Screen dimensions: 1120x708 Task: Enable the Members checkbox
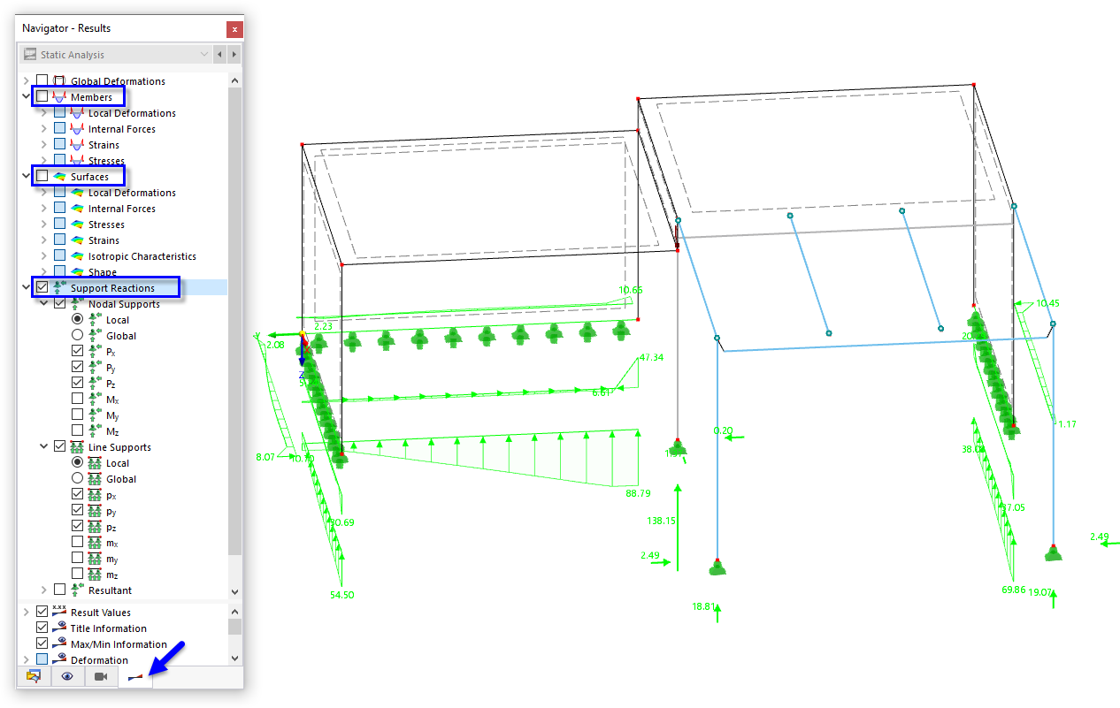pyautogui.click(x=42, y=97)
